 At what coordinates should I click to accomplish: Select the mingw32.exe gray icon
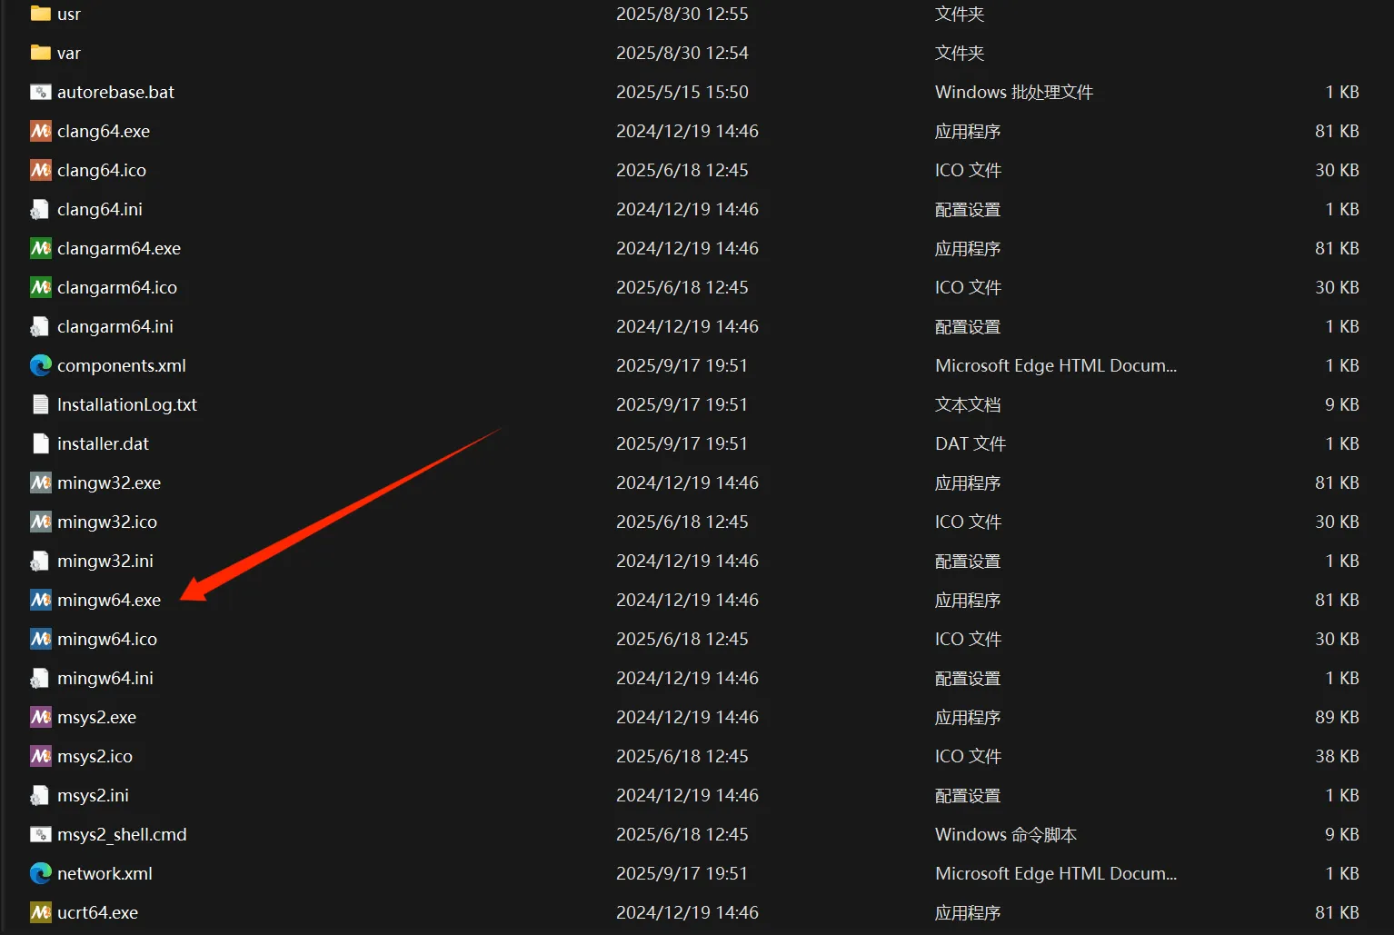coord(40,482)
